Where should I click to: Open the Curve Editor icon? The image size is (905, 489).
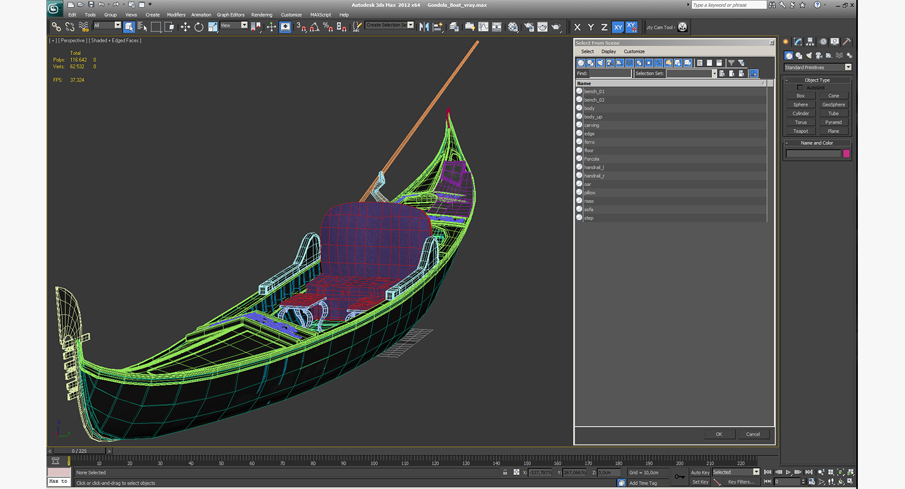(483, 27)
